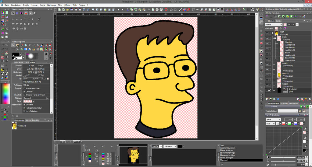The width and height of the screenshot is (312, 167).
Task: Click the undo arrow in main toolbar
Action: (171, 9)
